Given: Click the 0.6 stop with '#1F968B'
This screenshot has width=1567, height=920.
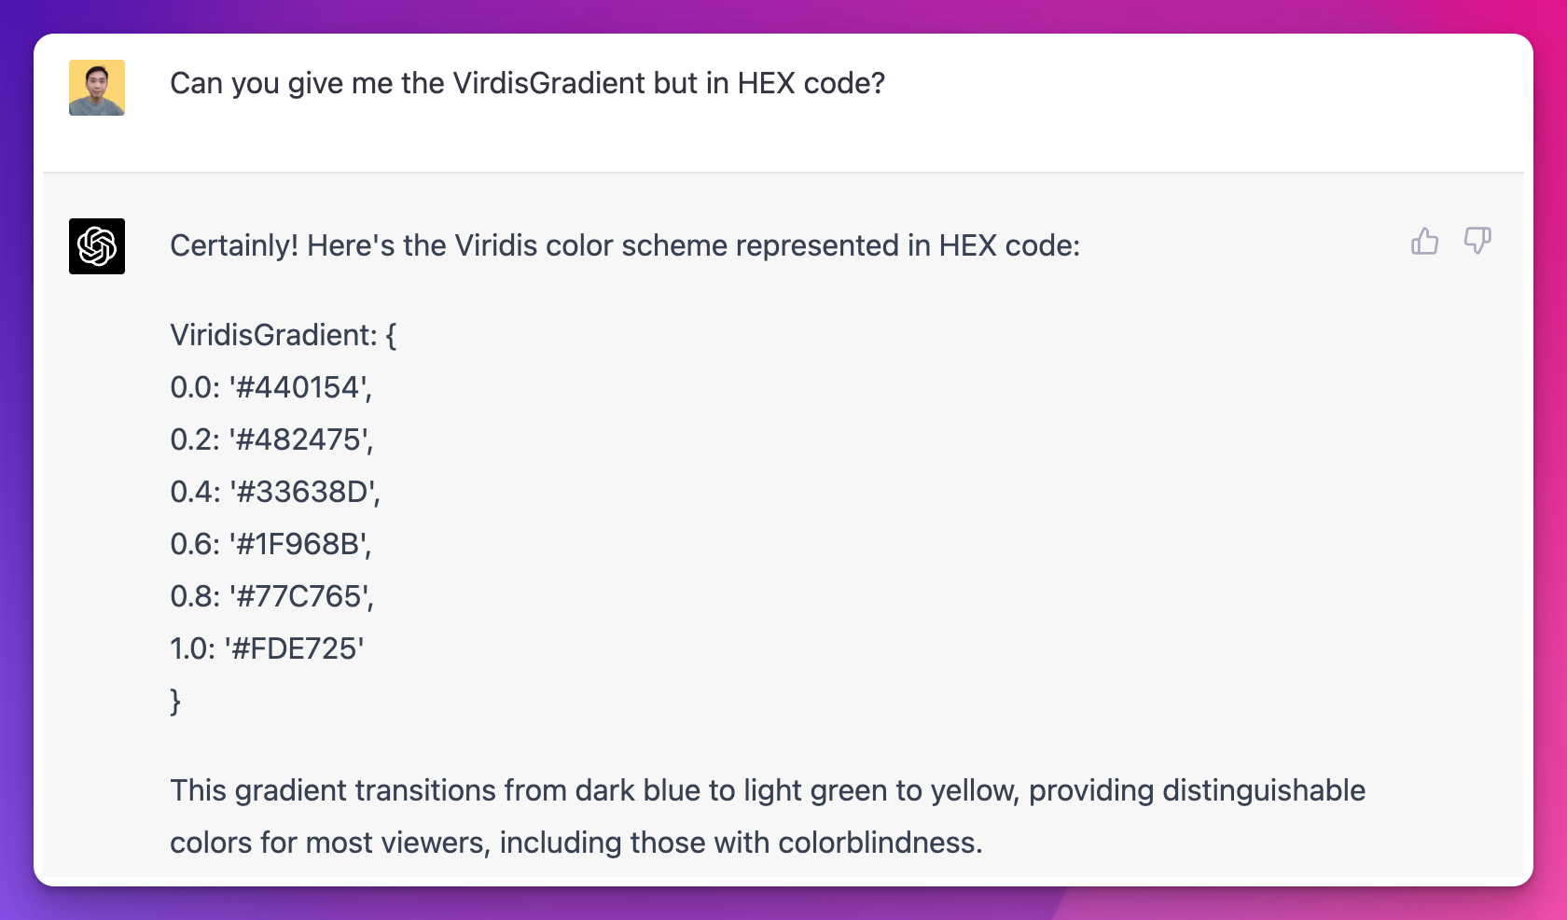Looking at the screenshot, I should 270,544.
